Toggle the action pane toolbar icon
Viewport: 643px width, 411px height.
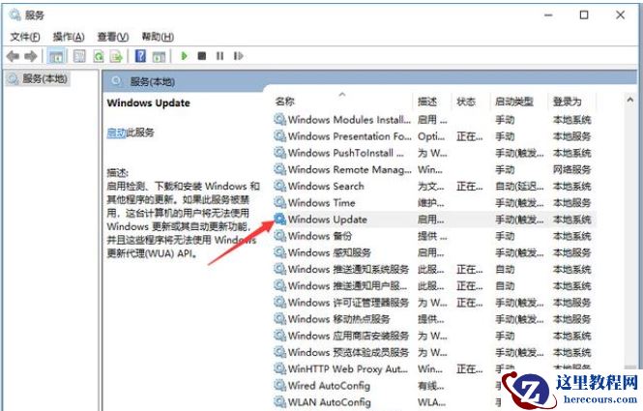tap(159, 56)
